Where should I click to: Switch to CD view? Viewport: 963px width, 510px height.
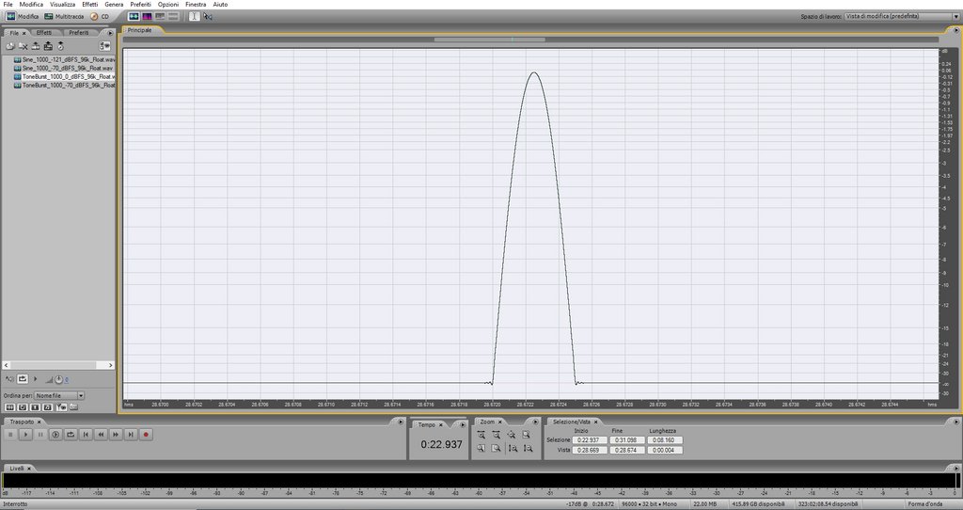click(x=100, y=17)
